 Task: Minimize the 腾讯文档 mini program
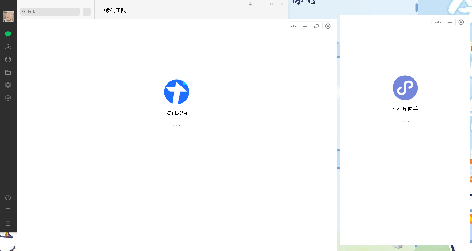tap(305, 27)
